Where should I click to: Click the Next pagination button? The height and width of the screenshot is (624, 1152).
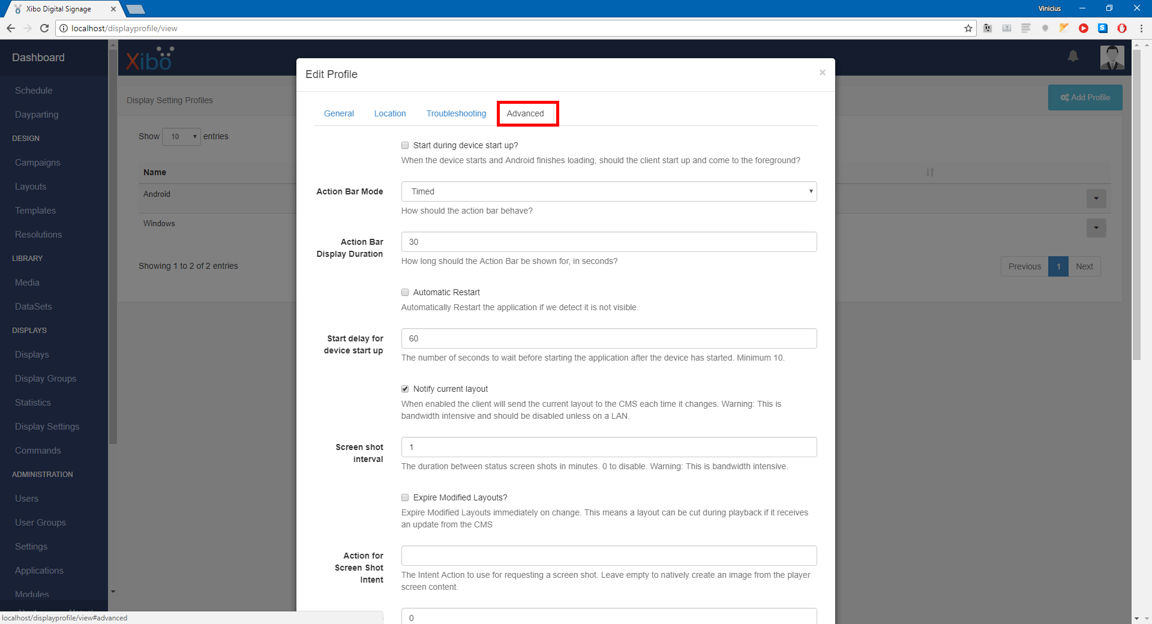pos(1084,266)
